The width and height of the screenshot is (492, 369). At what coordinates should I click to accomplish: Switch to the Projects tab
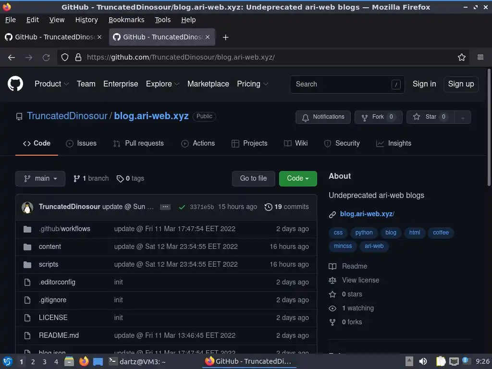[x=249, y=143]
